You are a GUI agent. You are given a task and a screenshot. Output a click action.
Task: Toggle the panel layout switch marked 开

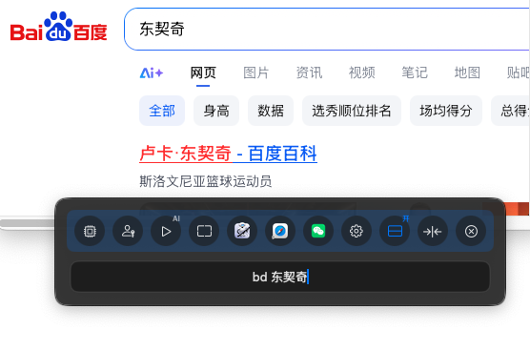tap(395, 231)
